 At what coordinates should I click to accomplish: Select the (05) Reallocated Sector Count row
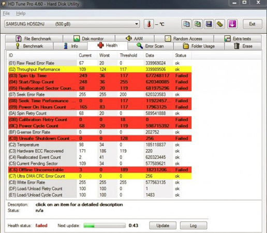[100, 88]
